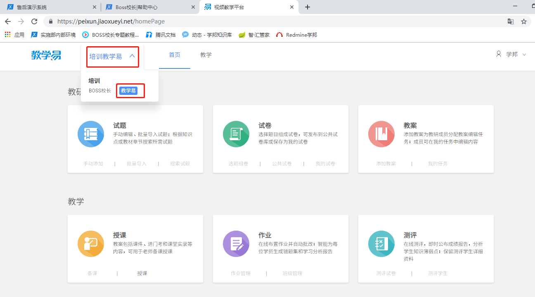Image resolution: width=535 pixels, height=297 pixels.
Task: Click the 测评学生 link
Action: (x=438, y=273)
